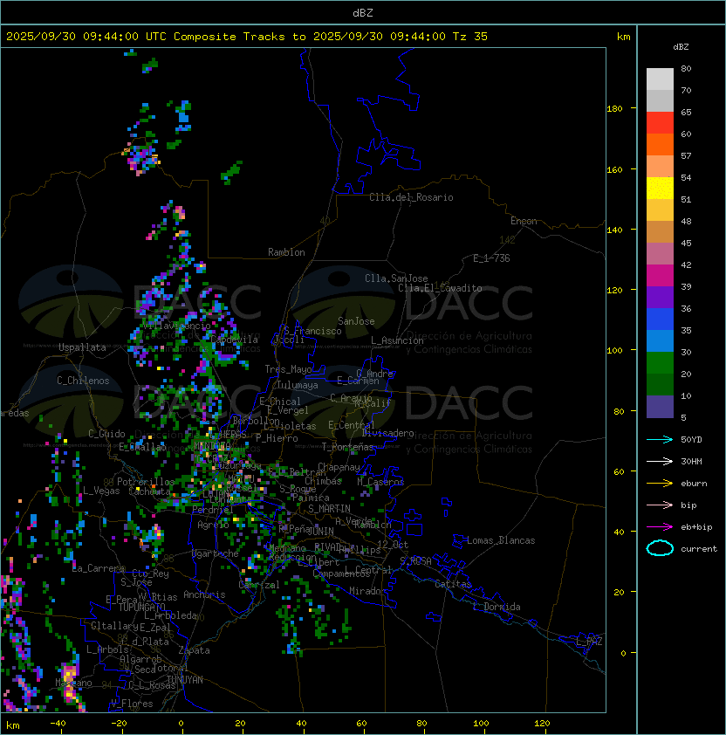Screen dimensions: 726x735
Task: Click the 'E_Chical' map label
Action: 280,402
